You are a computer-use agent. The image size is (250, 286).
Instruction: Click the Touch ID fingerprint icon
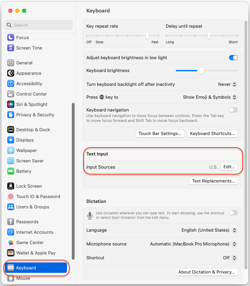[11, 196]
